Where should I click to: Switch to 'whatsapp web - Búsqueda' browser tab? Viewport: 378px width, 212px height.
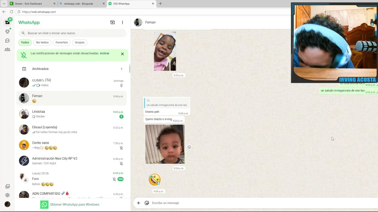pyautogui.click(x=82, y=4)
